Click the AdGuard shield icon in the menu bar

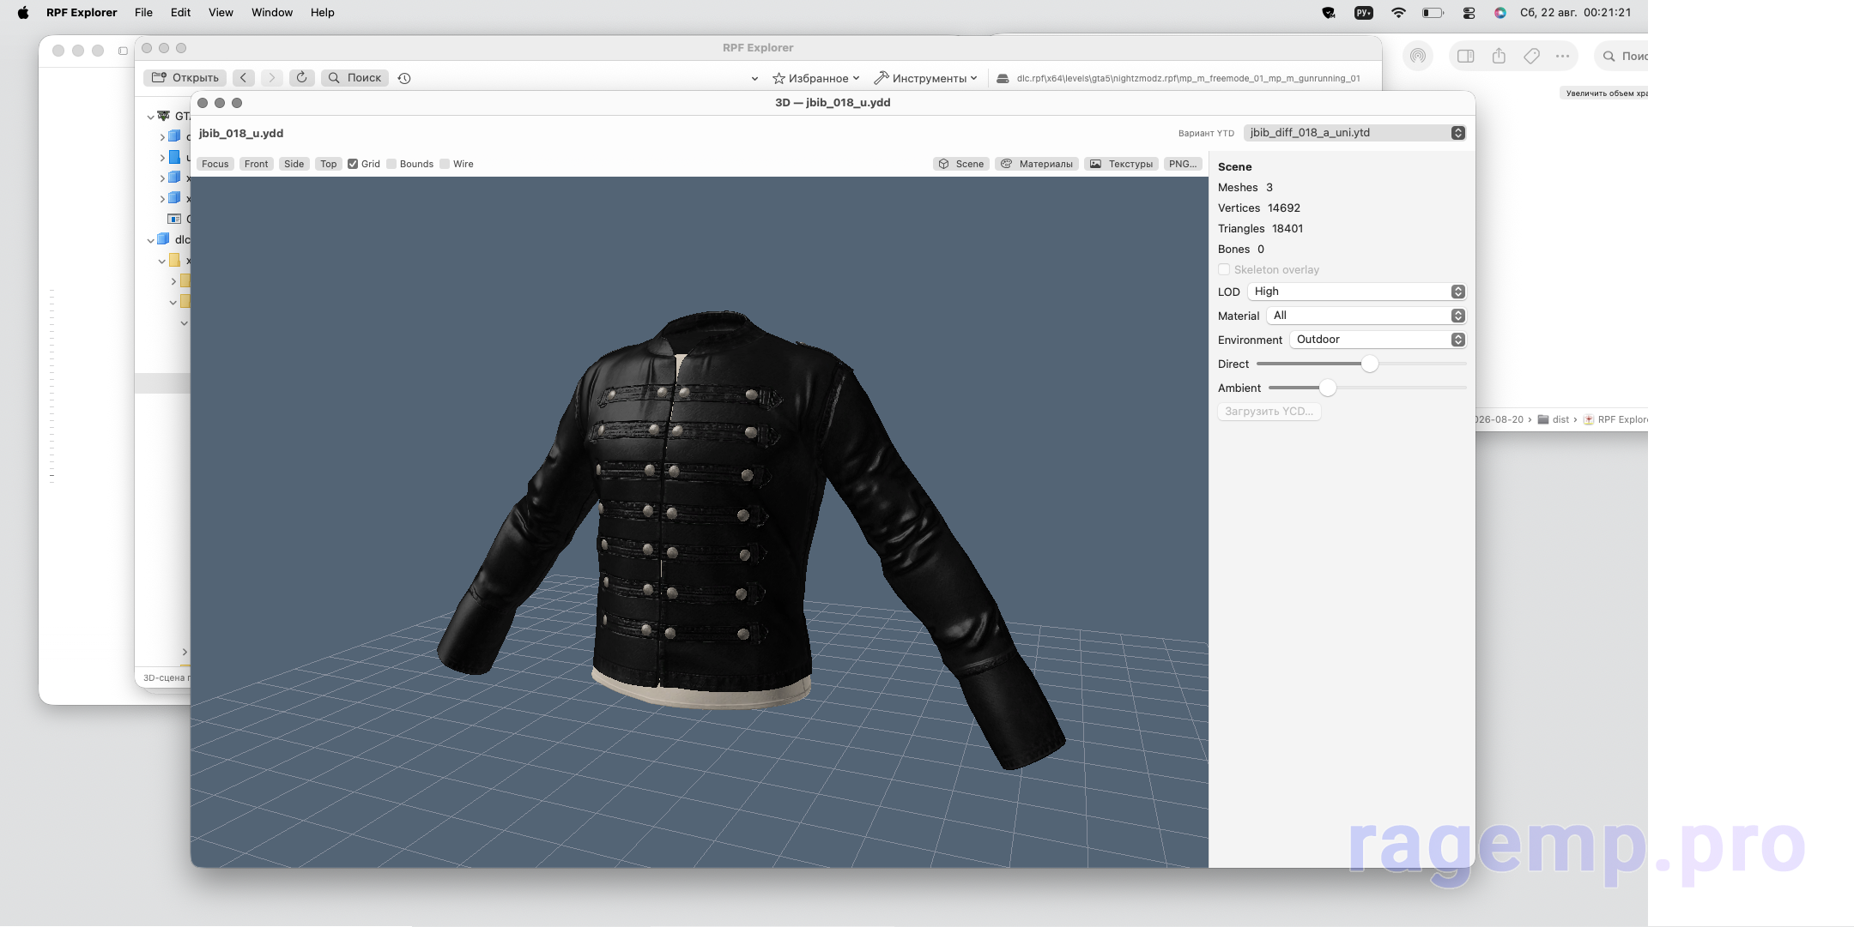1329,13
